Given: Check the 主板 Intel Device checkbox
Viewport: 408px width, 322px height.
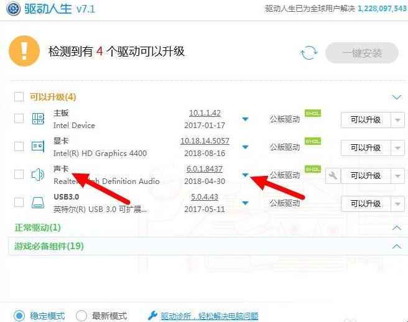Looking at the screenshot, I should click(x=19, y=118).
